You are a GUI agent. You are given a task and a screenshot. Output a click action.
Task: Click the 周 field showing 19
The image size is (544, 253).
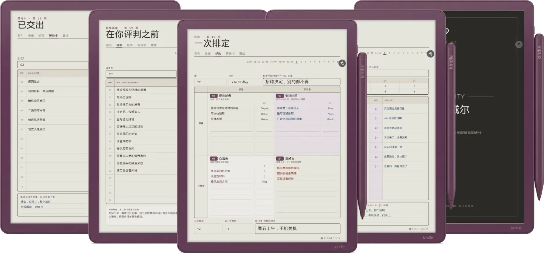210,82
